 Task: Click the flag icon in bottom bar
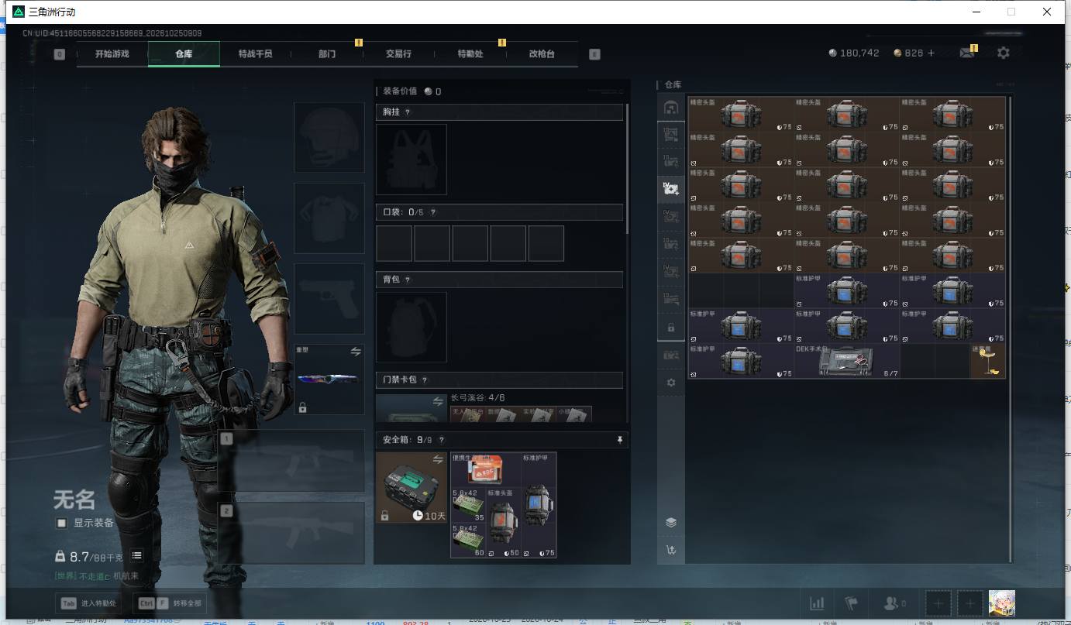point(851,603)
